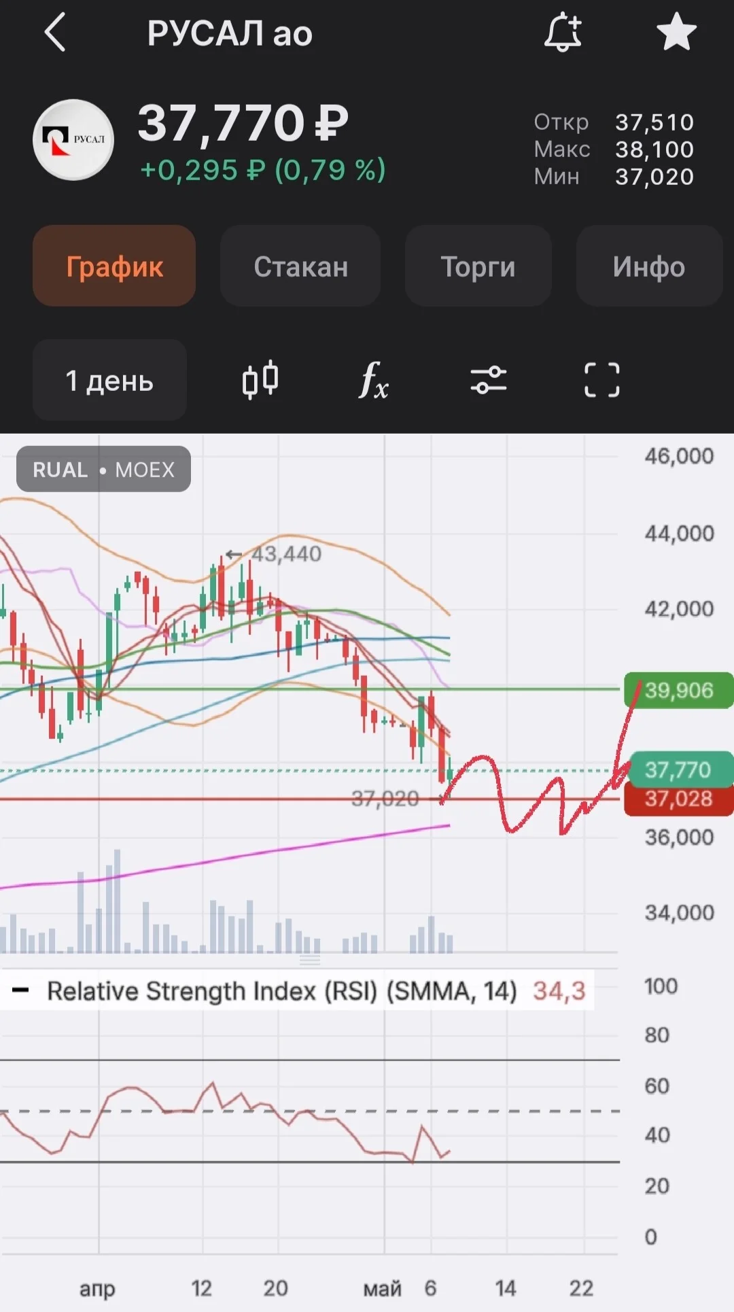This screenshot has height=1312, width=734.
Task: Tap the 22 date on time axis
Action: [581, 1288]
